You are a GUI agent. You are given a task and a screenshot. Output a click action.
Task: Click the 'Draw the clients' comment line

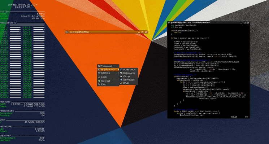coord(186,110)
